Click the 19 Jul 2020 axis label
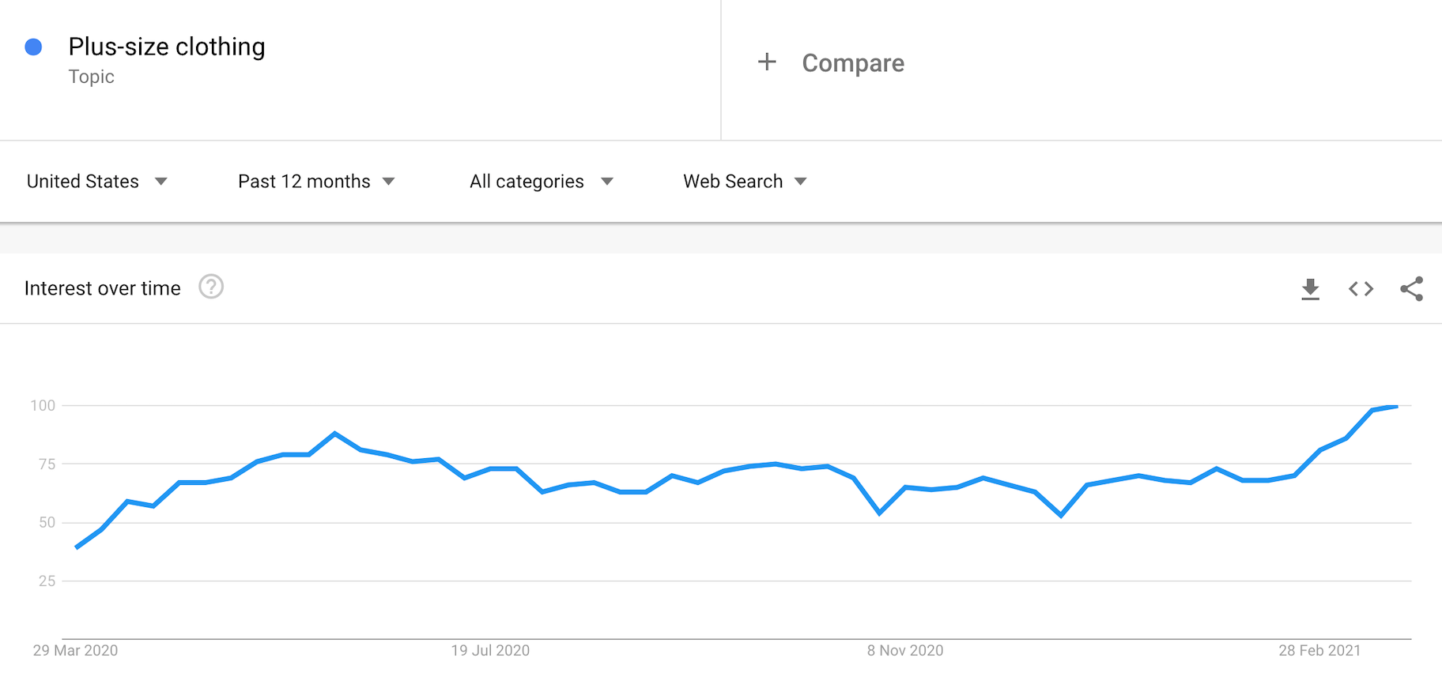This screenshot has height=684, width=1442. click(490, 651)
